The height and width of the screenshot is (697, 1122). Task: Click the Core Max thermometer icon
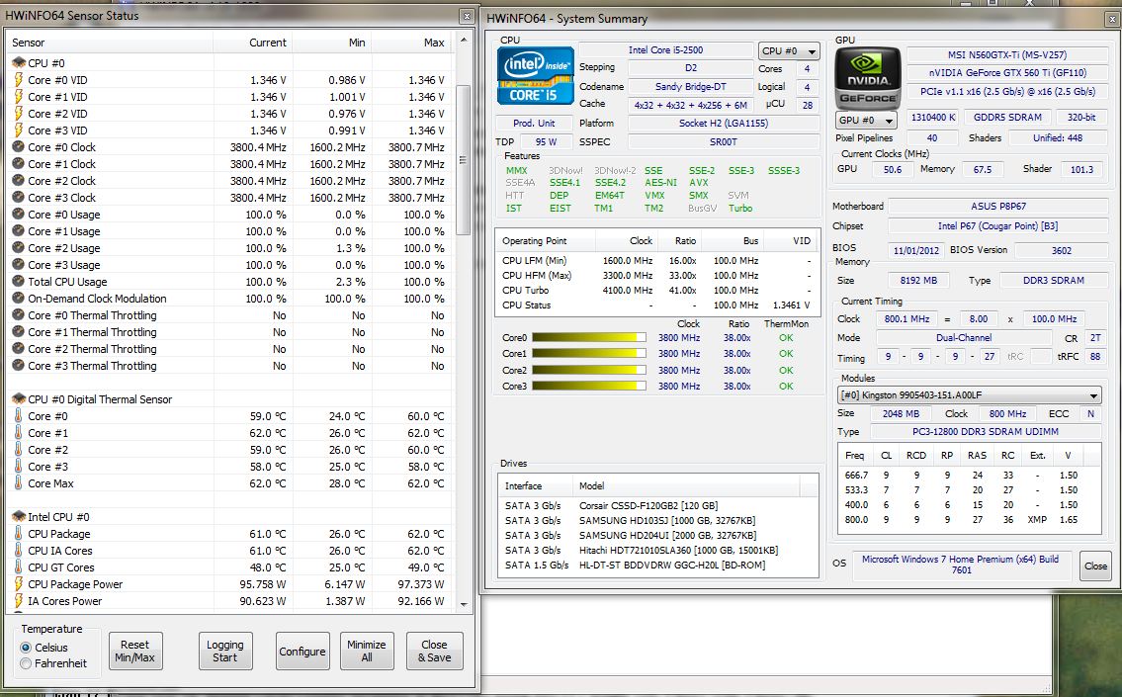click(x=19, y=483)
